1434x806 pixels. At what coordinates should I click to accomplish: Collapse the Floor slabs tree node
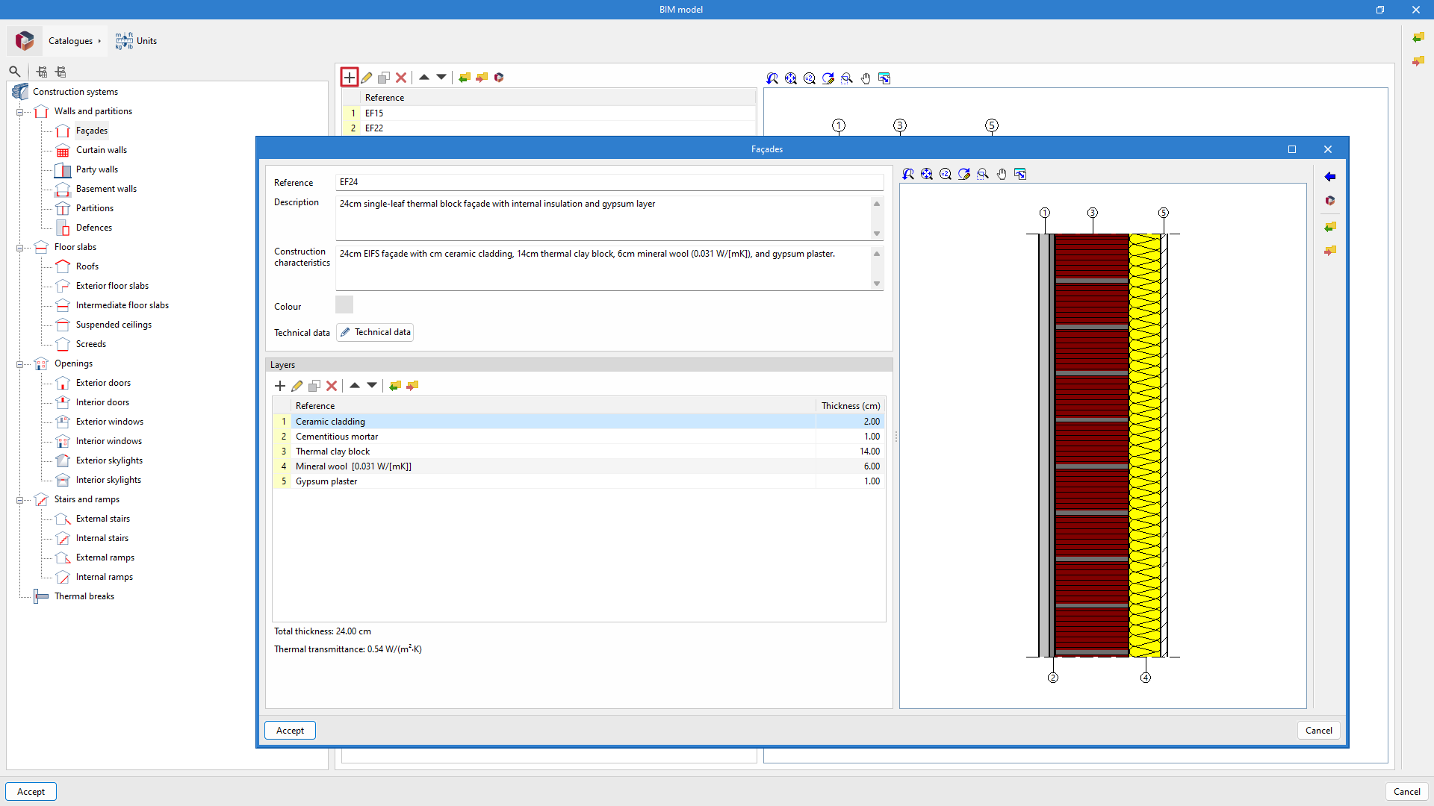click(x=20, y=248)
